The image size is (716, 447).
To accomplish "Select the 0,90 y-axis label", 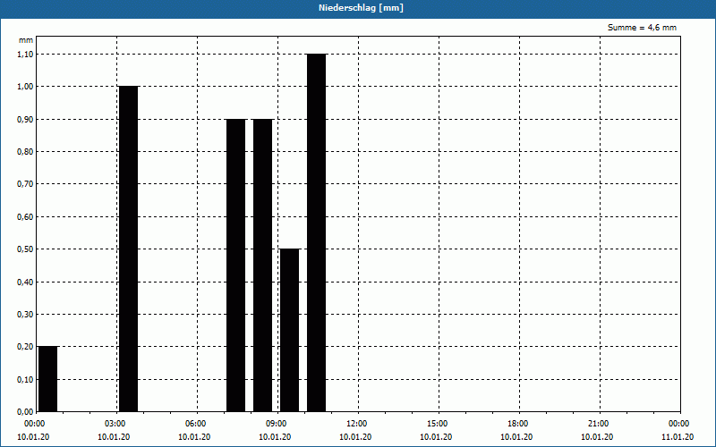I will tap(26, 120).
